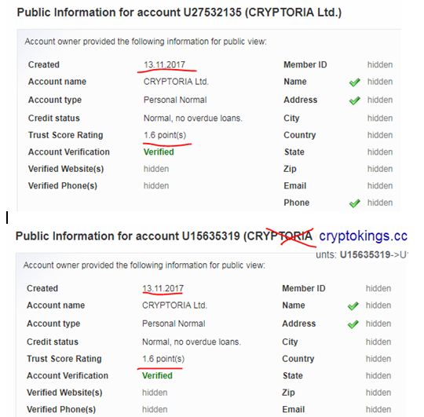Click the green Verified status in first account panel

159,152
